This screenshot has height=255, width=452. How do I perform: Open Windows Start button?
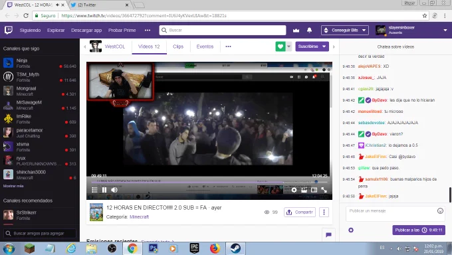point(8,248)
